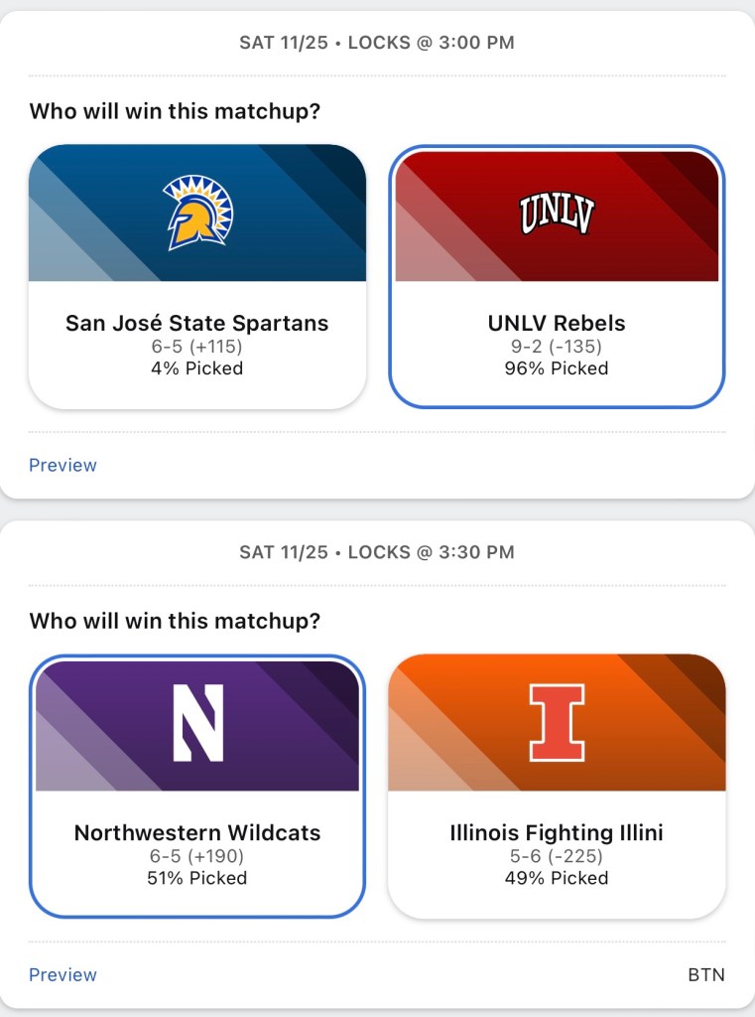Tap the UNLV 9-2 (-135) odds line
755x1017 pixels.
557,347
